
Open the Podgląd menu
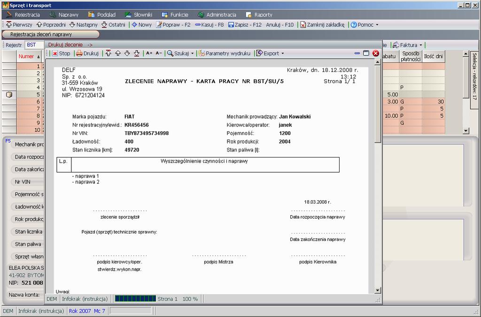click(x=102, y=15)
